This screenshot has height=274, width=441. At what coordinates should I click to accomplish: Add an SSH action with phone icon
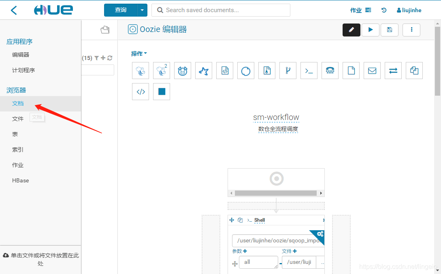coord(330,71)
